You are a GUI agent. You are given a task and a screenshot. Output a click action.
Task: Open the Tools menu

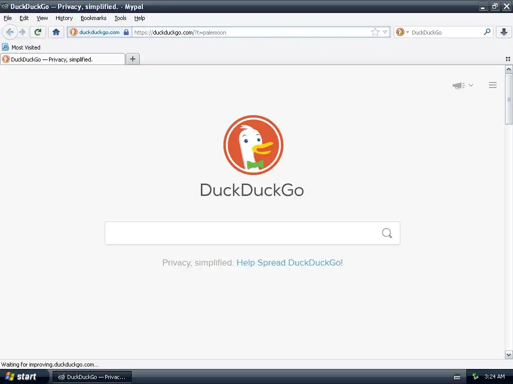[120, 18]
